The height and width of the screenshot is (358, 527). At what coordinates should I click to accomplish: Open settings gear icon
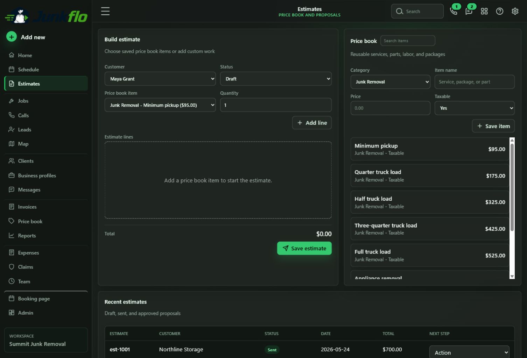tap(515, 11)
